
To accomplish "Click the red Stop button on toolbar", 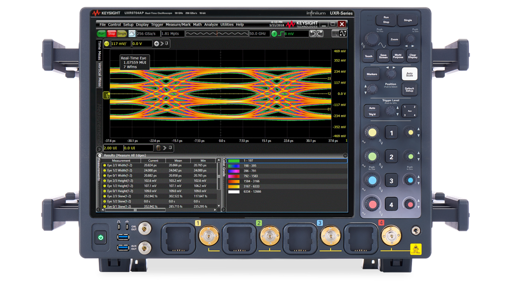I will click(x=112, y=34).
